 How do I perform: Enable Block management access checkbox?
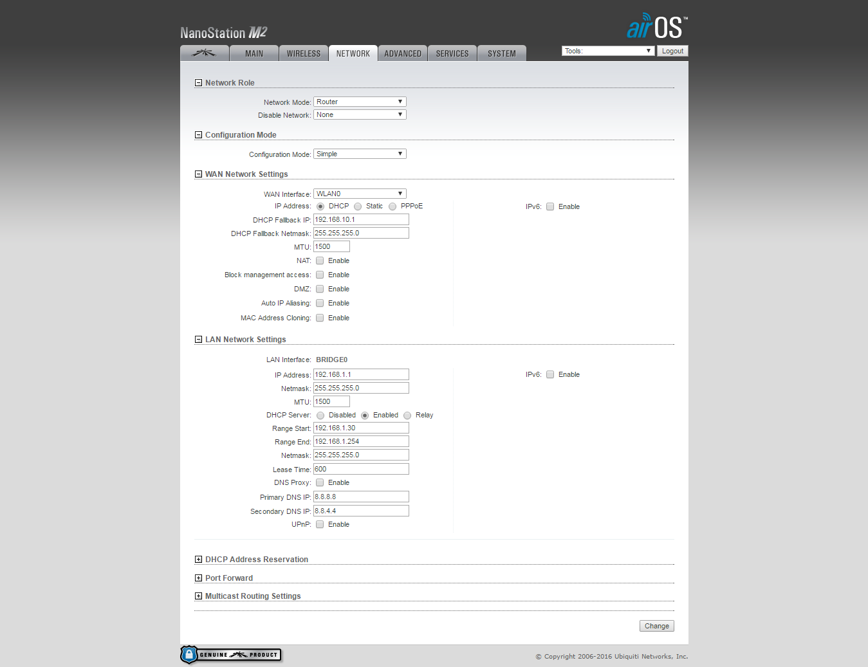(320, 275)
